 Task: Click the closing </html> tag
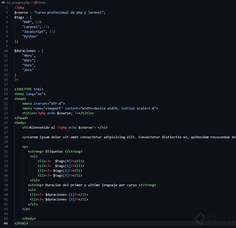click(21, 223)
